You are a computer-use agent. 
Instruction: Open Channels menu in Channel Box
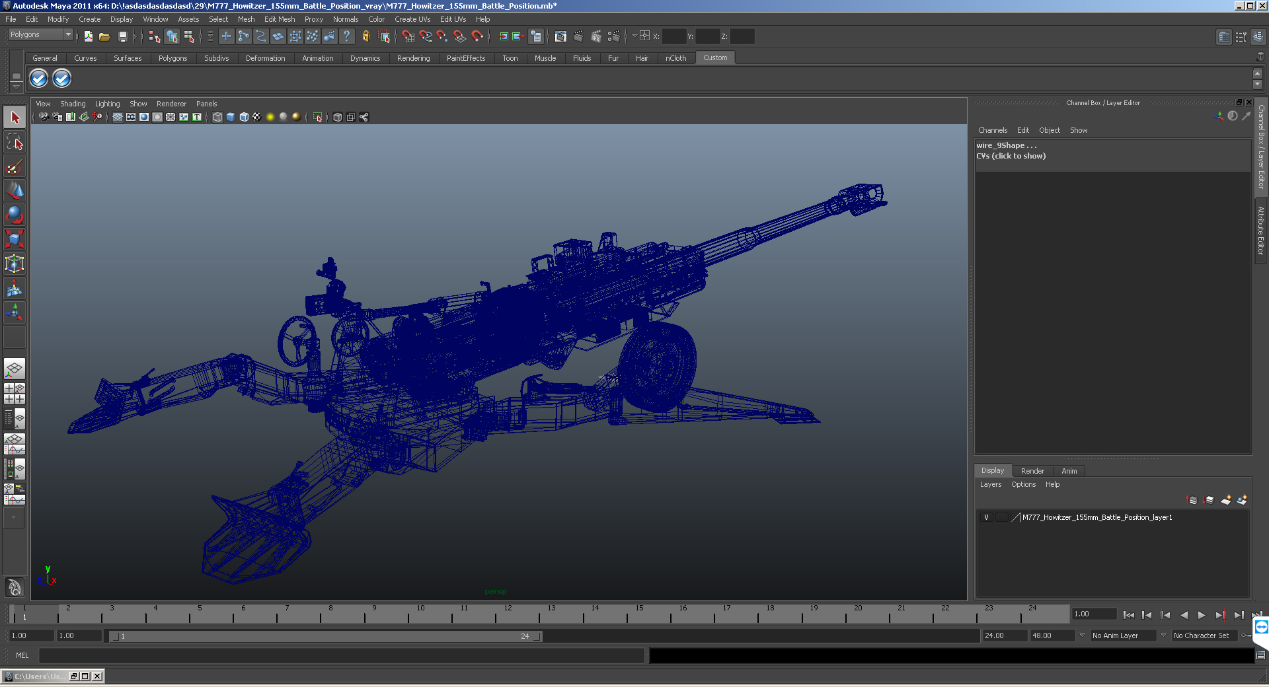pyautogui.click(x=993, y=130)
